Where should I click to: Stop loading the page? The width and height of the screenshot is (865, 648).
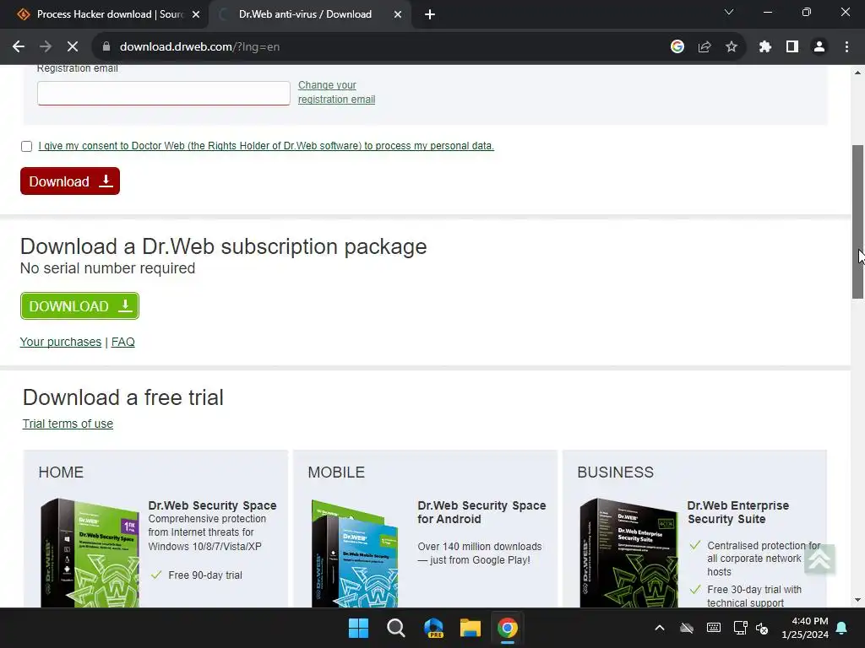pyautogui.click(x=73, y=47)
